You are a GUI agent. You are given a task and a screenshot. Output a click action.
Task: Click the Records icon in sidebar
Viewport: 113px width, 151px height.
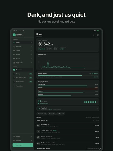(x=14, y=47)
